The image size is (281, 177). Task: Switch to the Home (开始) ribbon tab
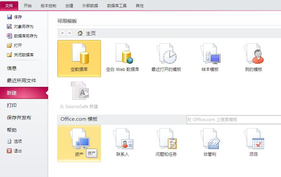(28, 6)
